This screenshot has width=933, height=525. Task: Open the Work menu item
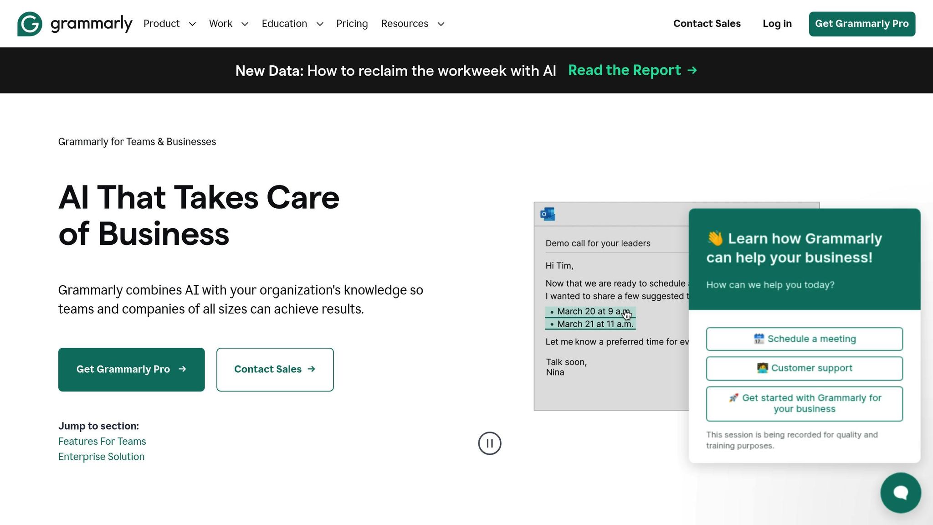(x=220, y=24)
